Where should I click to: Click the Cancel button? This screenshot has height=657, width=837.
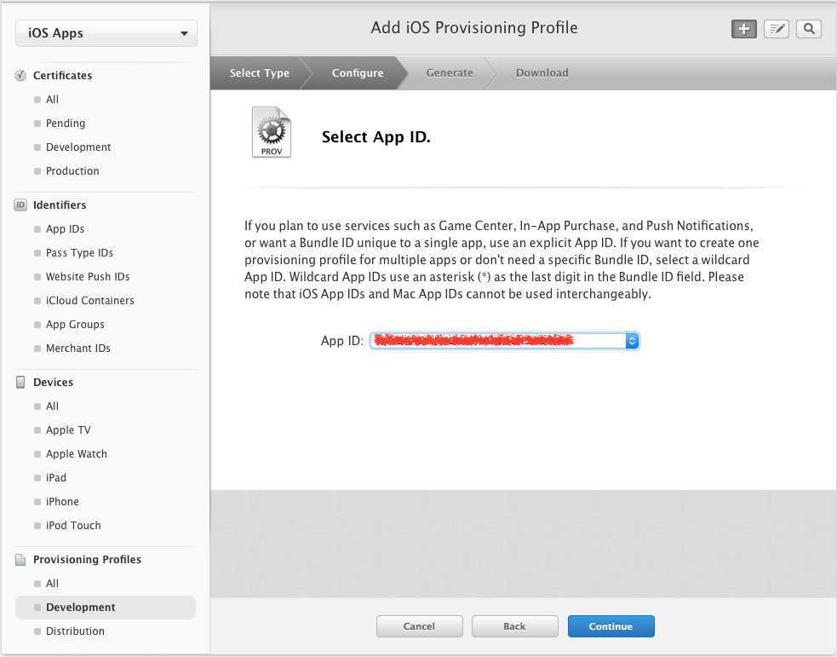tap(419, 626)
